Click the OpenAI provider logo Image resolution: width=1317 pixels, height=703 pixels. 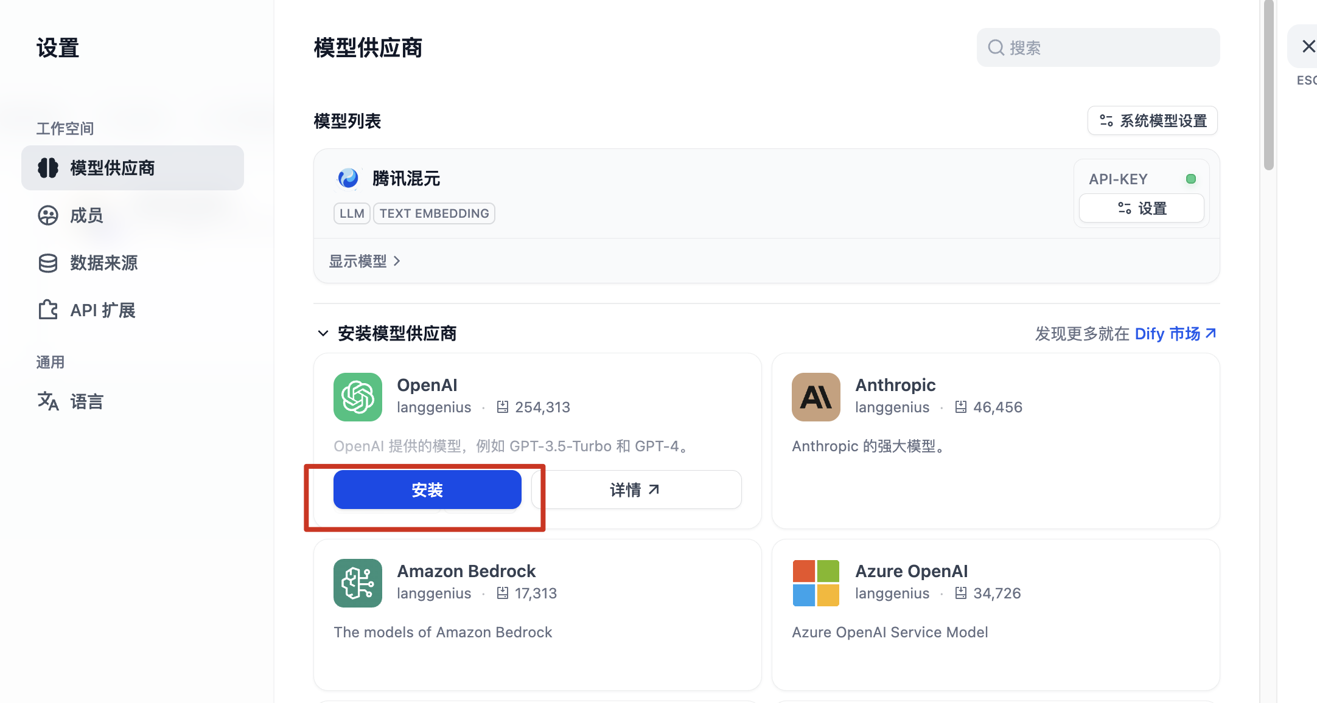(x=357, y=397)
